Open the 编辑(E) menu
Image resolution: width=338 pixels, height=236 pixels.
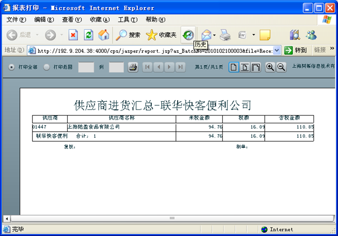tap(44, 20)
